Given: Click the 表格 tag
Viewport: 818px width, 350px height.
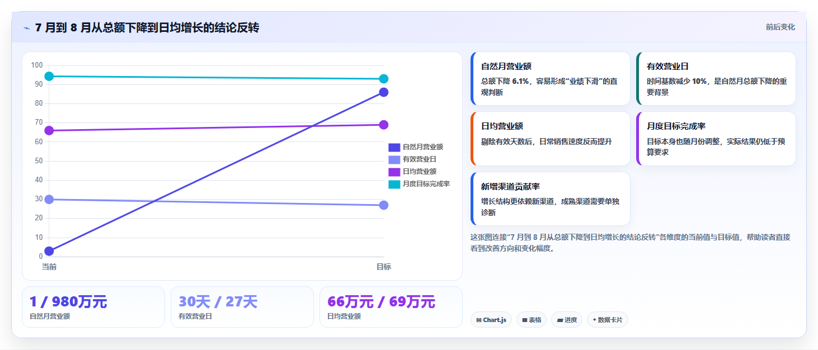Looking at the screenshot, I should click(x=532, y=320).
